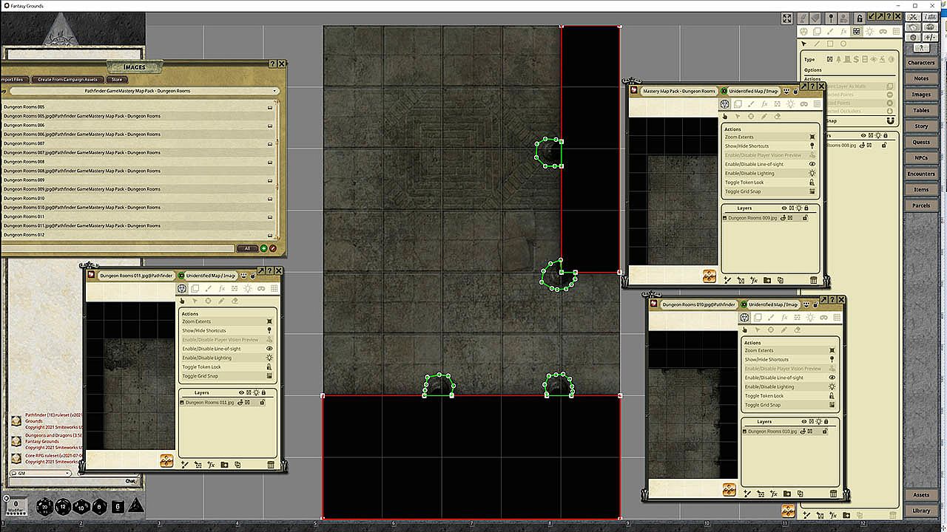Click the orange pan-mode button in Dungeon Rooms 009 window
947x532 pixels.
709,276
